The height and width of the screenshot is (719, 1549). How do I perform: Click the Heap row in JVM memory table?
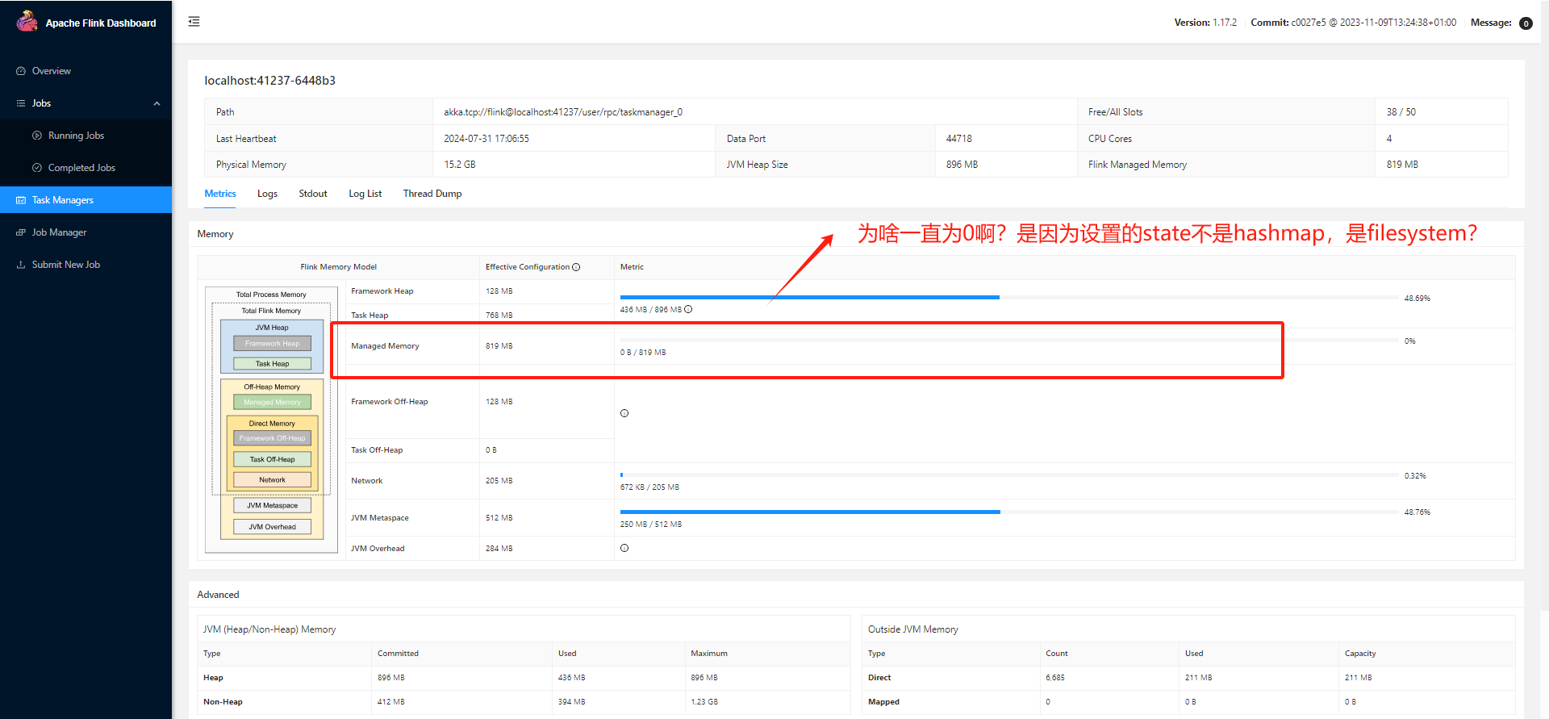pyautogui.click(x=523, y=678)
